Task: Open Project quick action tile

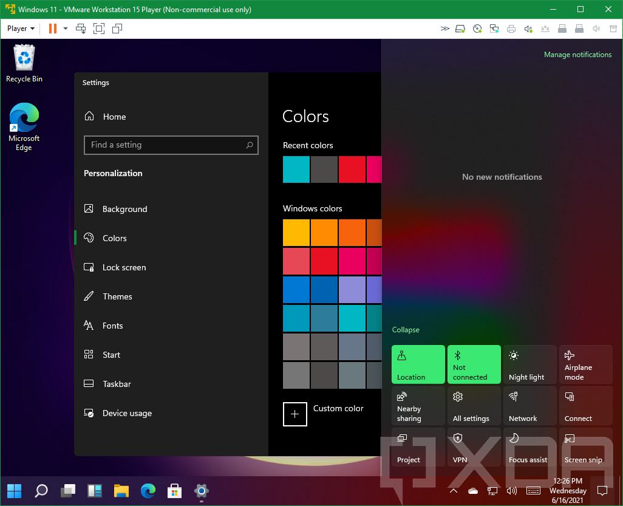Action: (418, 447)
